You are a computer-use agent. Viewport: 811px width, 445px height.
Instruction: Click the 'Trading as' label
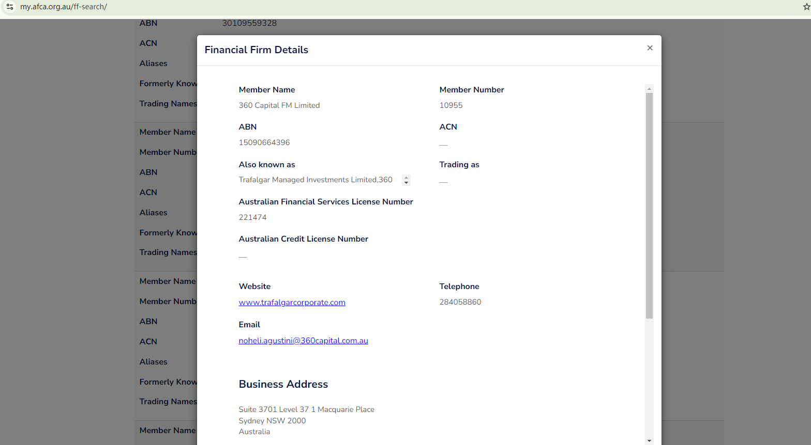point(459,165)
